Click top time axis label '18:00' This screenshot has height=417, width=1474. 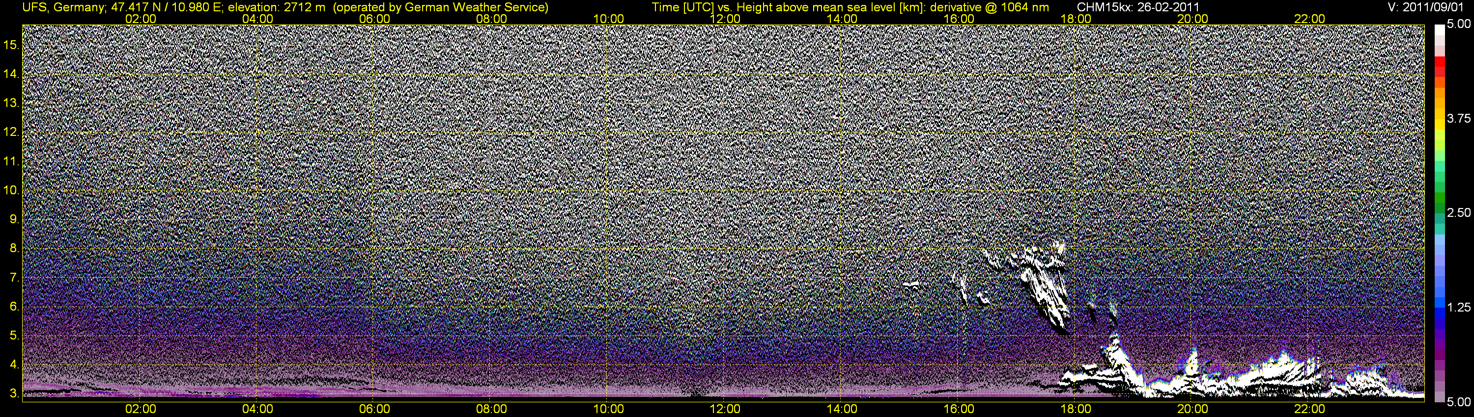pyautogui.click(x=1076, y=19)
